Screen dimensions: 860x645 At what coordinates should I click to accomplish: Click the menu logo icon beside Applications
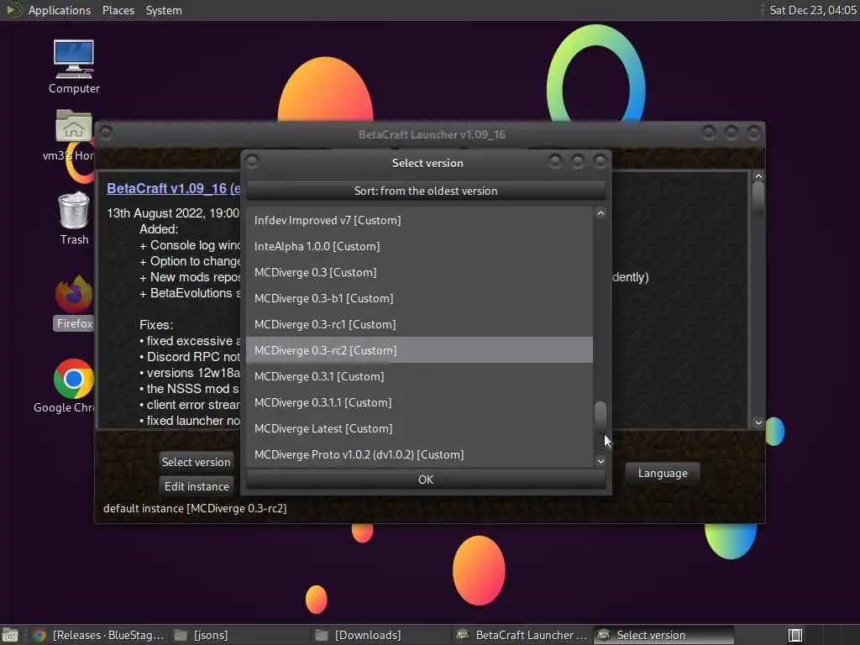click(13, 10)
